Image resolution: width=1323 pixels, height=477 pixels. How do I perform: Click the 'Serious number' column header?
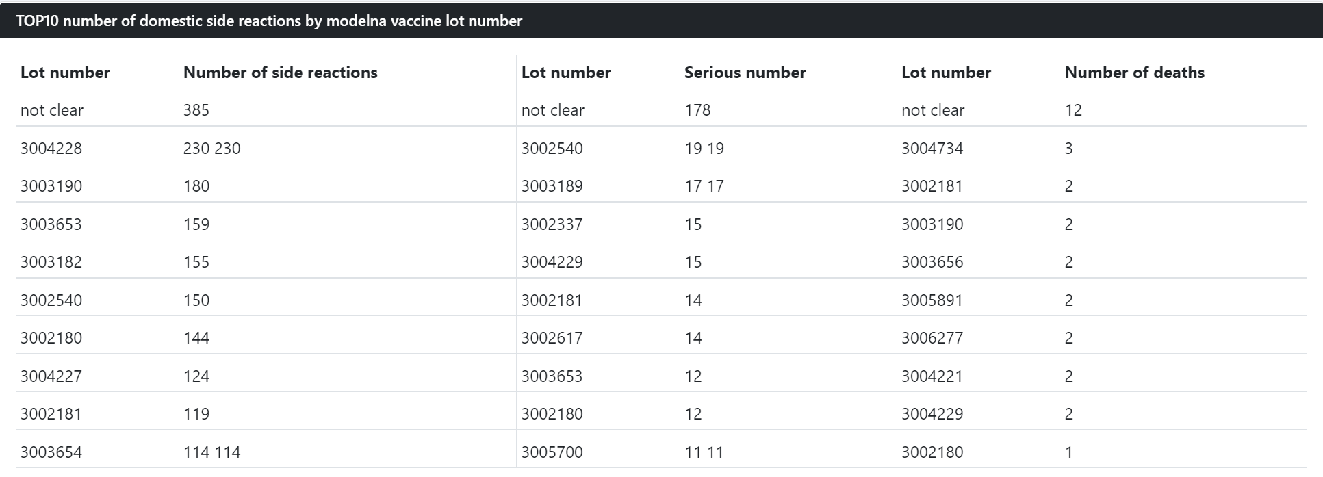[745, 73]
